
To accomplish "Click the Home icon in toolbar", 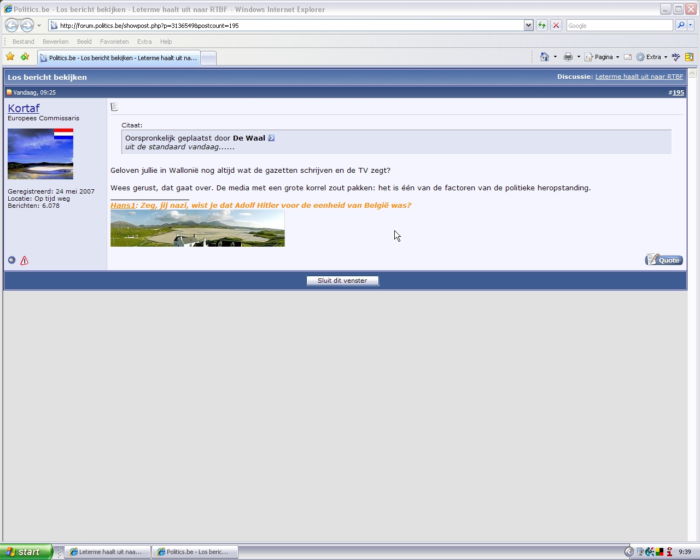I will (544, 57).
